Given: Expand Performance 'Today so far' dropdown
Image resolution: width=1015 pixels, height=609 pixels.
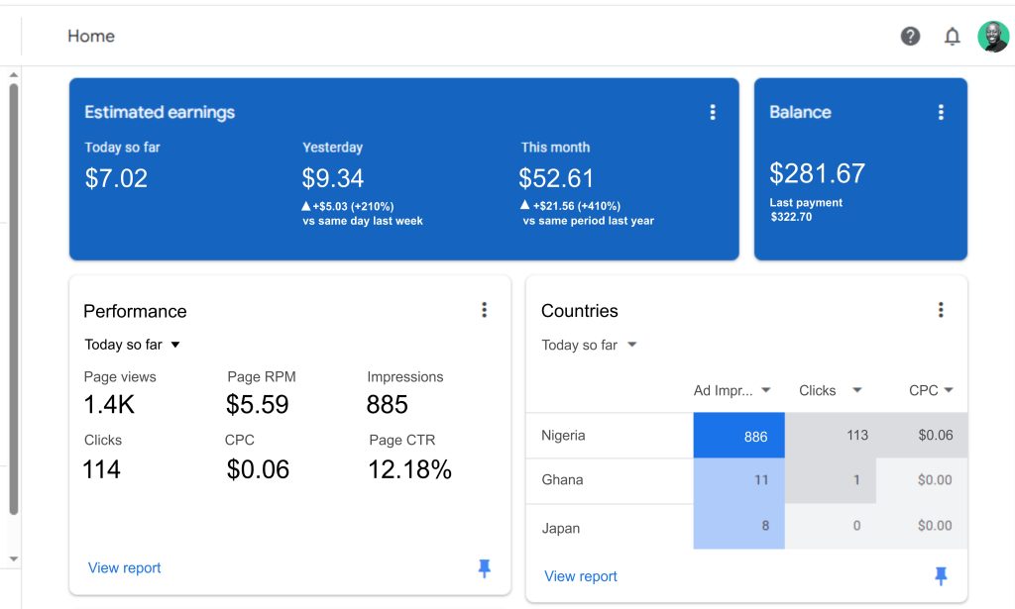Looking at the screenshot, I should 133,345.
